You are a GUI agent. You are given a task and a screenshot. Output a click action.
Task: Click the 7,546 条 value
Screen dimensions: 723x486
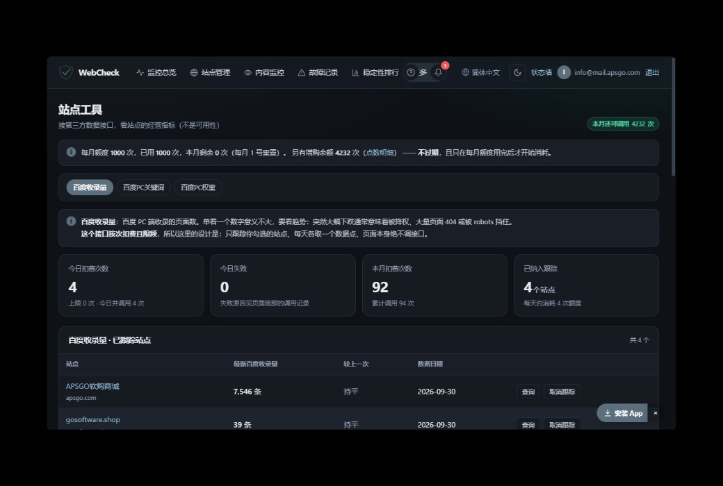pyautogui.click(x=247, y=392)
